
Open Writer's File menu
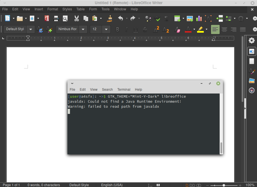[x=5, y=9]
